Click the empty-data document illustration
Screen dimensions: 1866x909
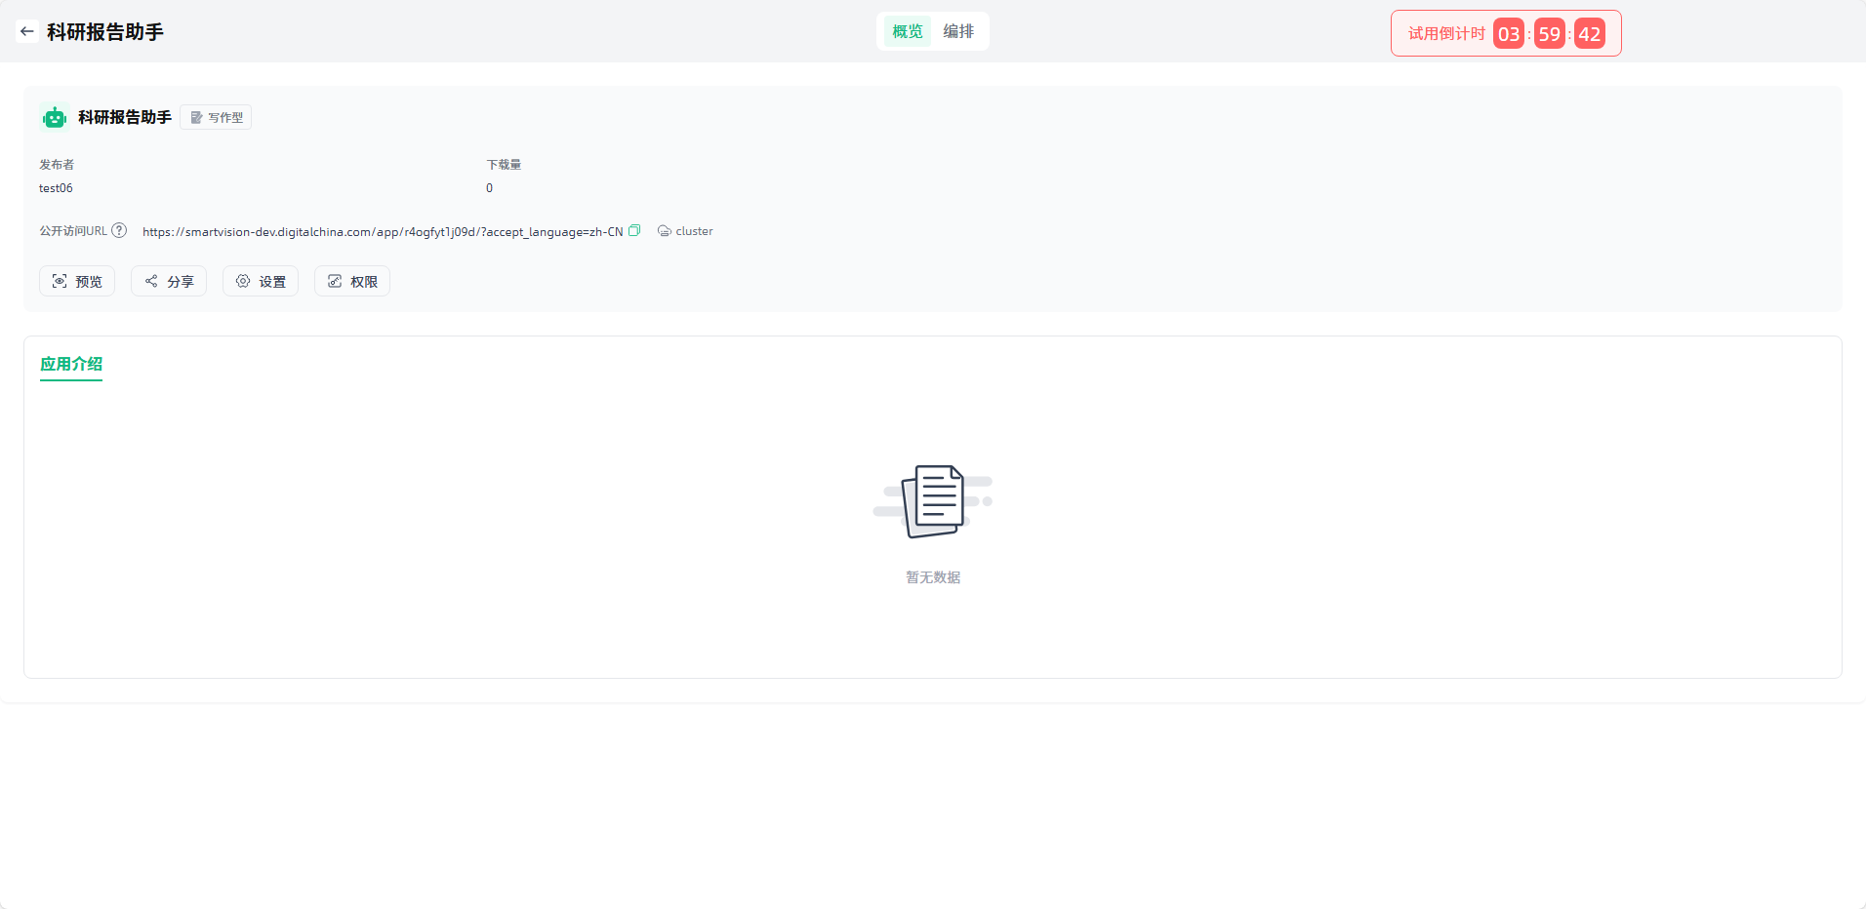pyautogui.click(x=933, y=501)
